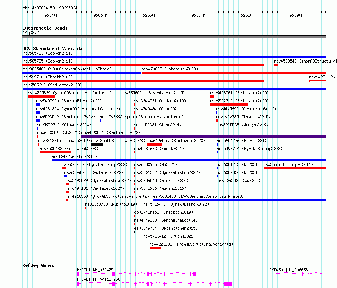The image size is (337, 288).
Task: Click the red bar below nsv4225839
Action: coord(42,97)
